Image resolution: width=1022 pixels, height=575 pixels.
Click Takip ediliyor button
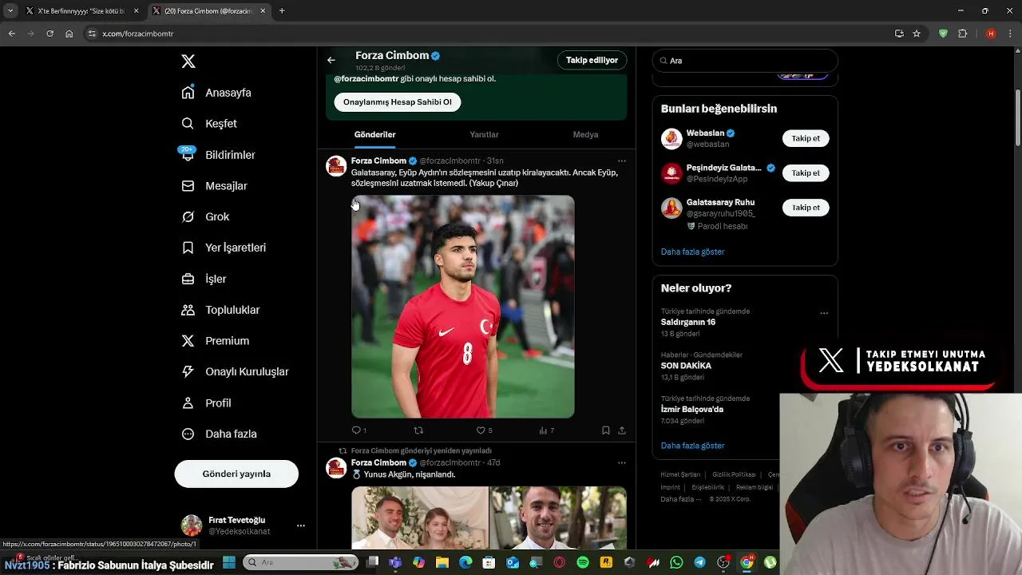tap(592, 60)
